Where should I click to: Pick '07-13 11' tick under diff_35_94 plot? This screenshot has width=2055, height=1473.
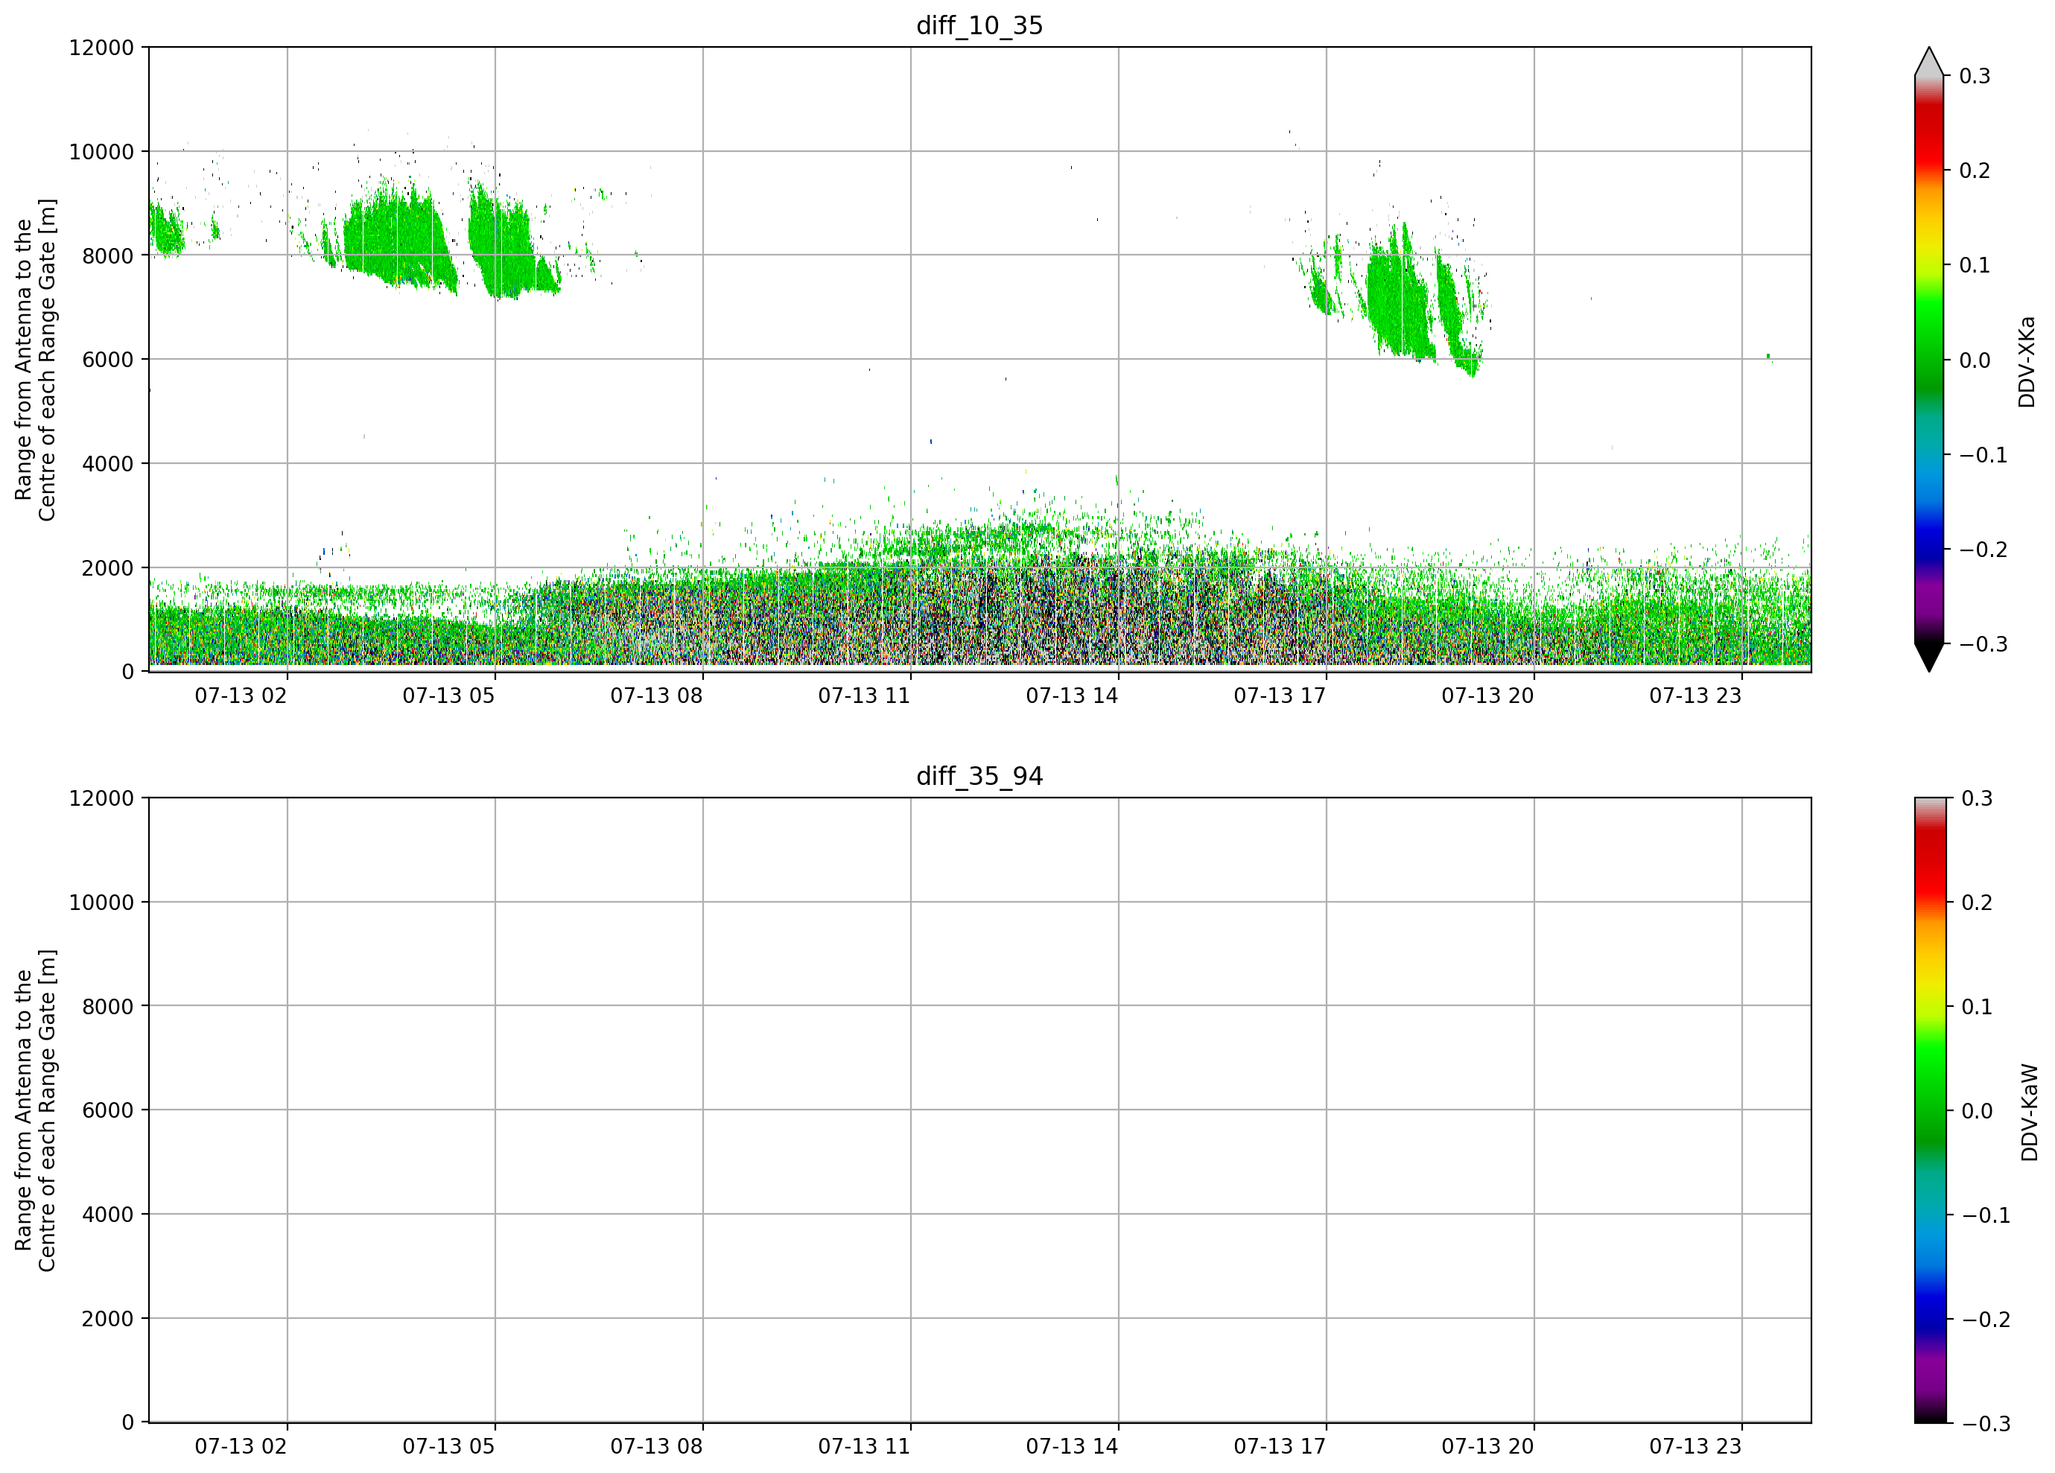[865, 1447]
